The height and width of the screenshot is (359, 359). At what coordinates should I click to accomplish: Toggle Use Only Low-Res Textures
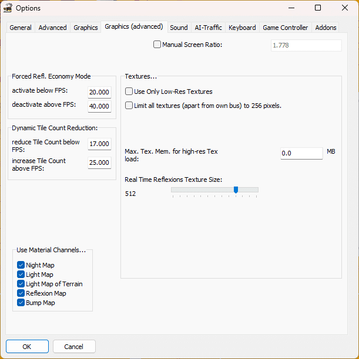[x=129, y=92]
